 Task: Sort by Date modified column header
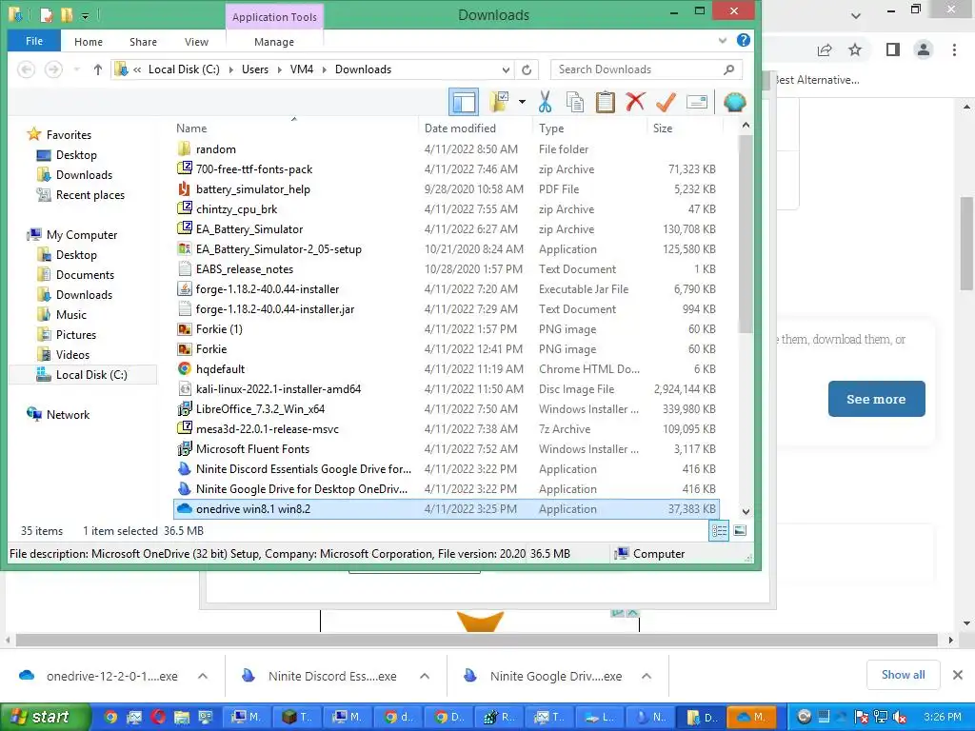pos(460,128)
